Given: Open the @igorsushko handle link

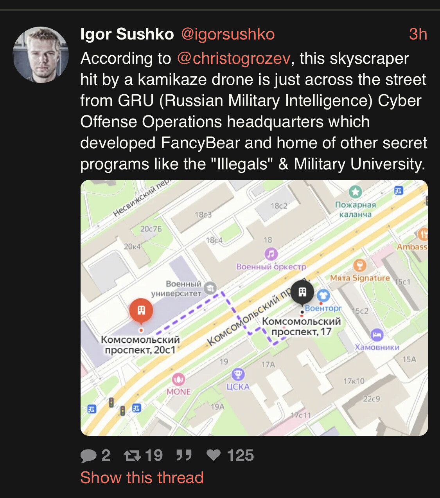Looking at the screenshot, I should point(228,34).
